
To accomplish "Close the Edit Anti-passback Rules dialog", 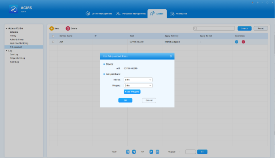I will click(171, 56).
